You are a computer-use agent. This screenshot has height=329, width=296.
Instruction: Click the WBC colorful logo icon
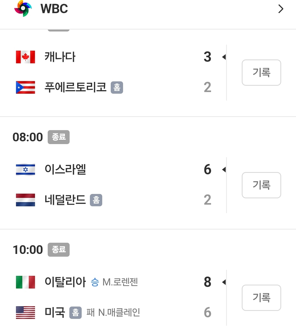23,8
